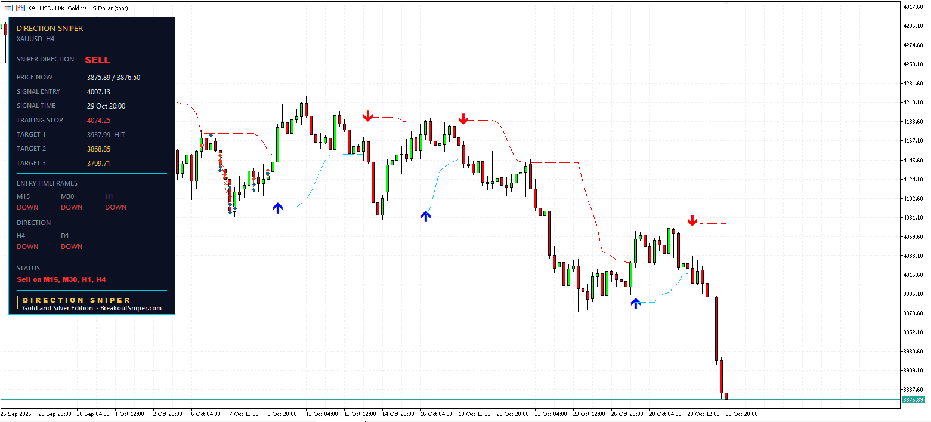Click the 4317.60 price scale label
This screenshot has height=422, width=931.
914,7
